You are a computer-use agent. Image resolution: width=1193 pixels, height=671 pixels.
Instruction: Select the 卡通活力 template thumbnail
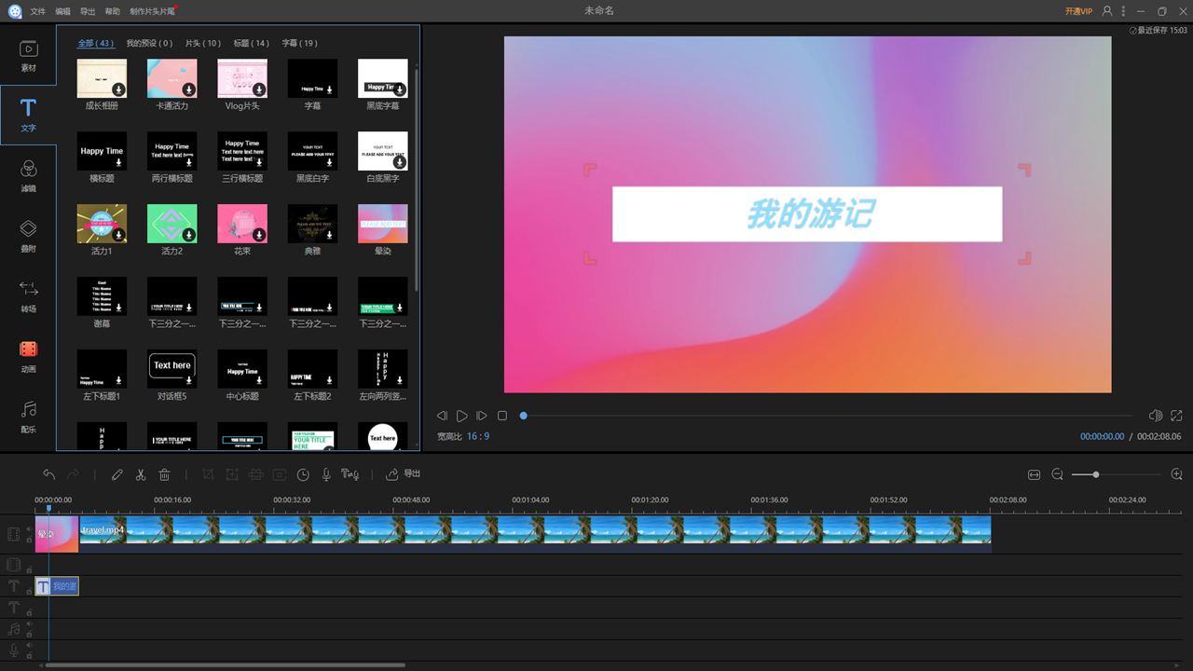(171, 78)
